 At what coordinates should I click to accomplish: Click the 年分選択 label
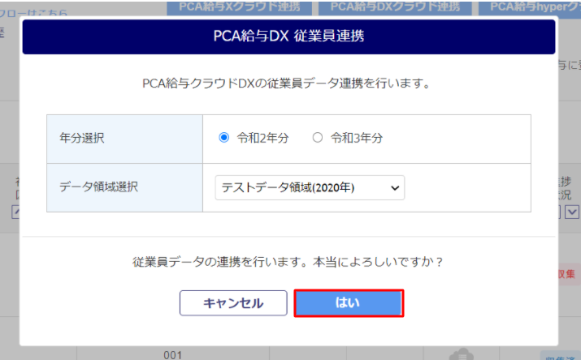click(82, 138)
